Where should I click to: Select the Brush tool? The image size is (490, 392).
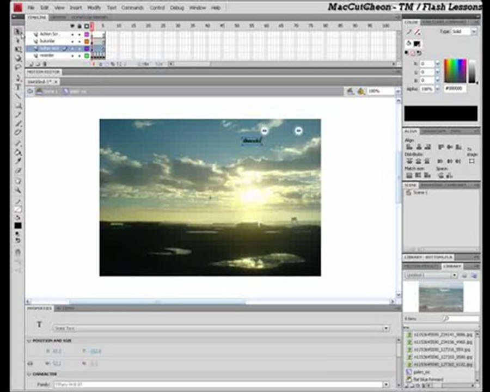coord(18,124)
